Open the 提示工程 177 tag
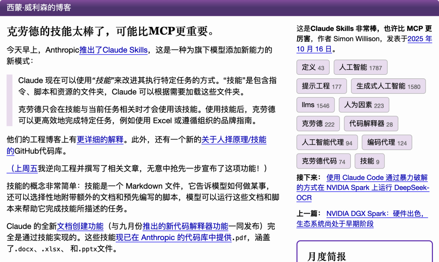This screenshot has width=439, height=262. point(321,86)
